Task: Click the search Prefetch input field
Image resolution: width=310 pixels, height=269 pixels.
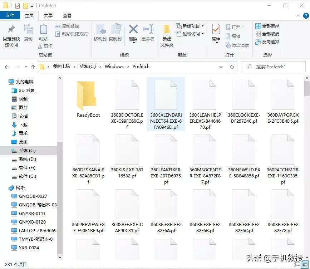Action: click(274, 67)
